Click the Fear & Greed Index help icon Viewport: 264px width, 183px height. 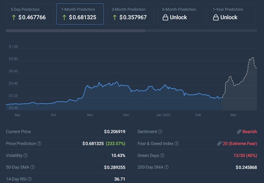pyautogui.click(x=177, y=144)
